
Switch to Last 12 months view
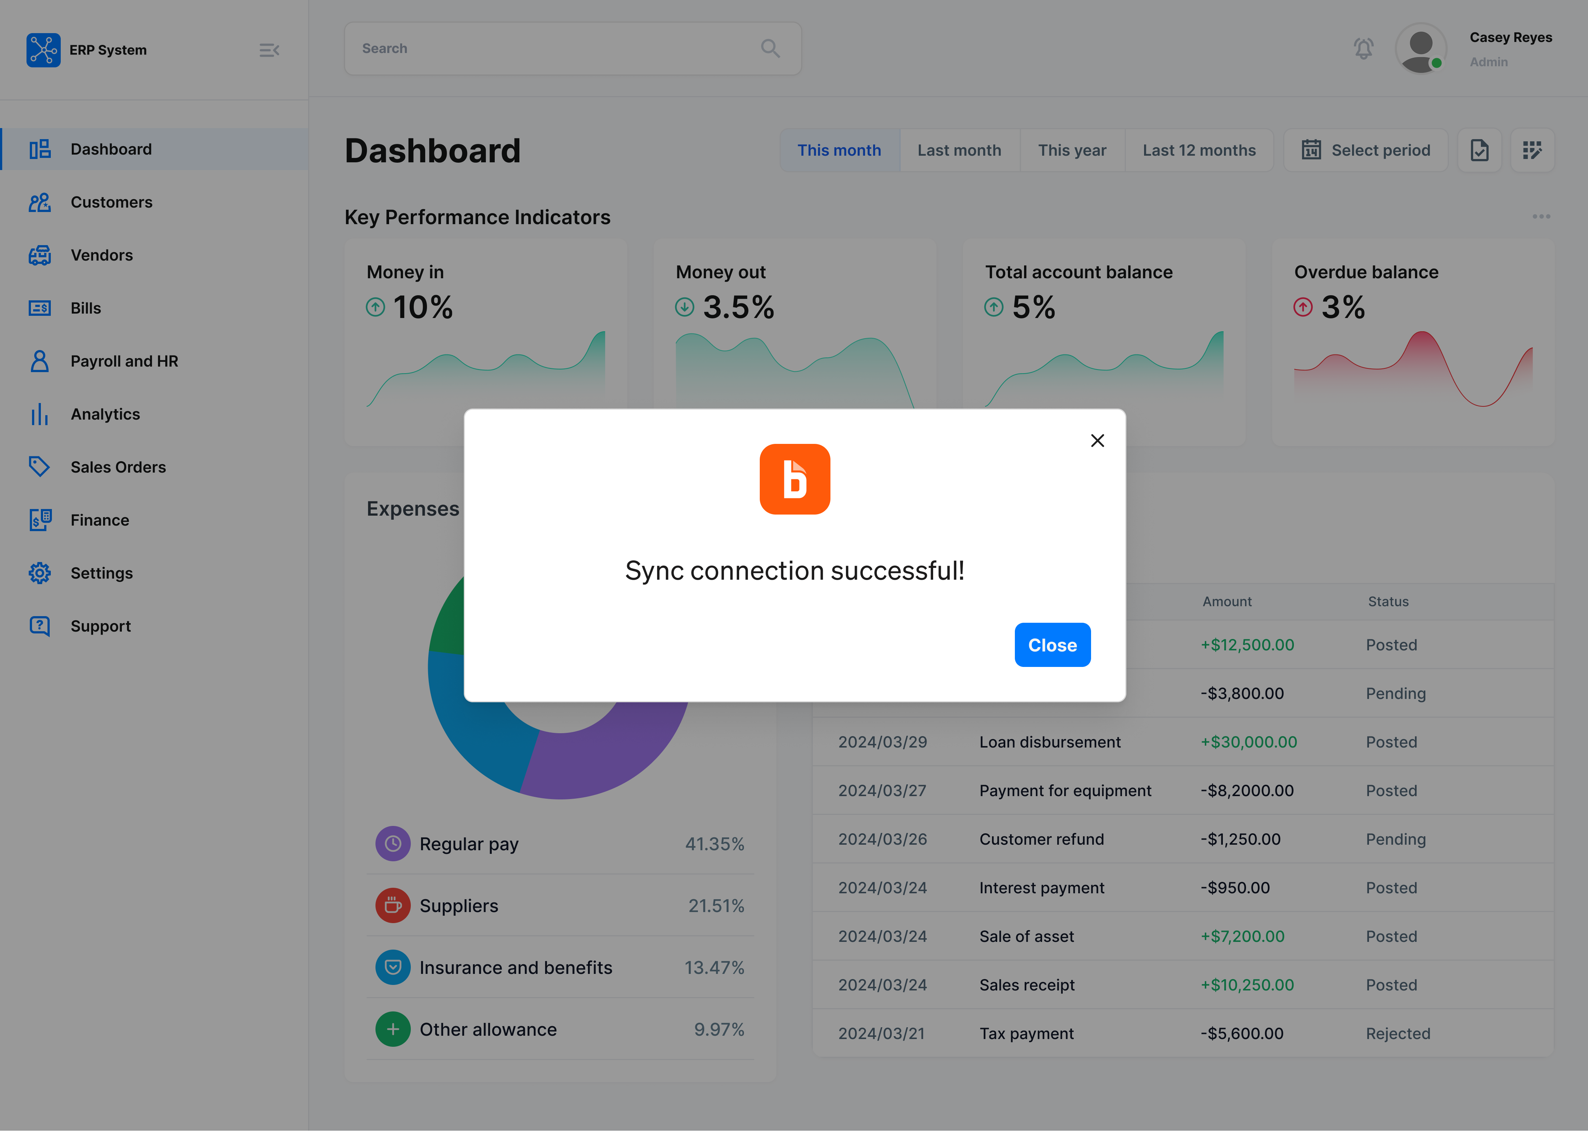click(1199, 149)
